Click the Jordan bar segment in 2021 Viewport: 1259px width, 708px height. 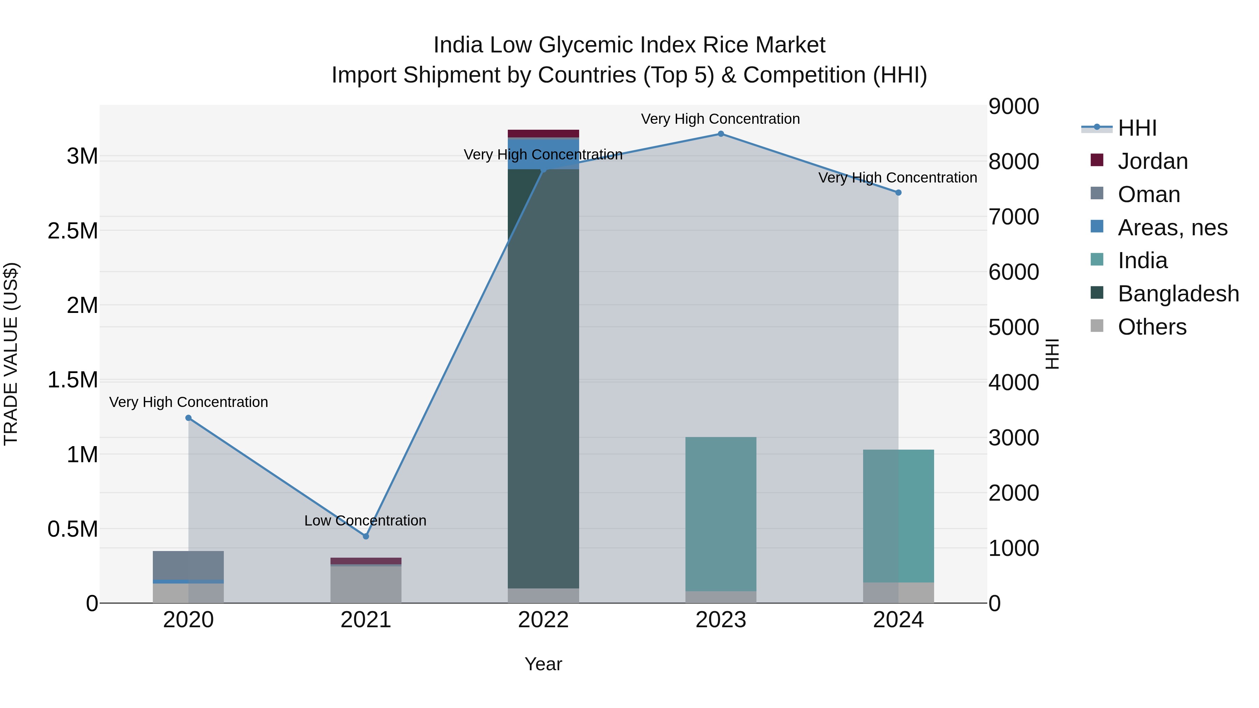pyautogui.click(x=366, y=561)
